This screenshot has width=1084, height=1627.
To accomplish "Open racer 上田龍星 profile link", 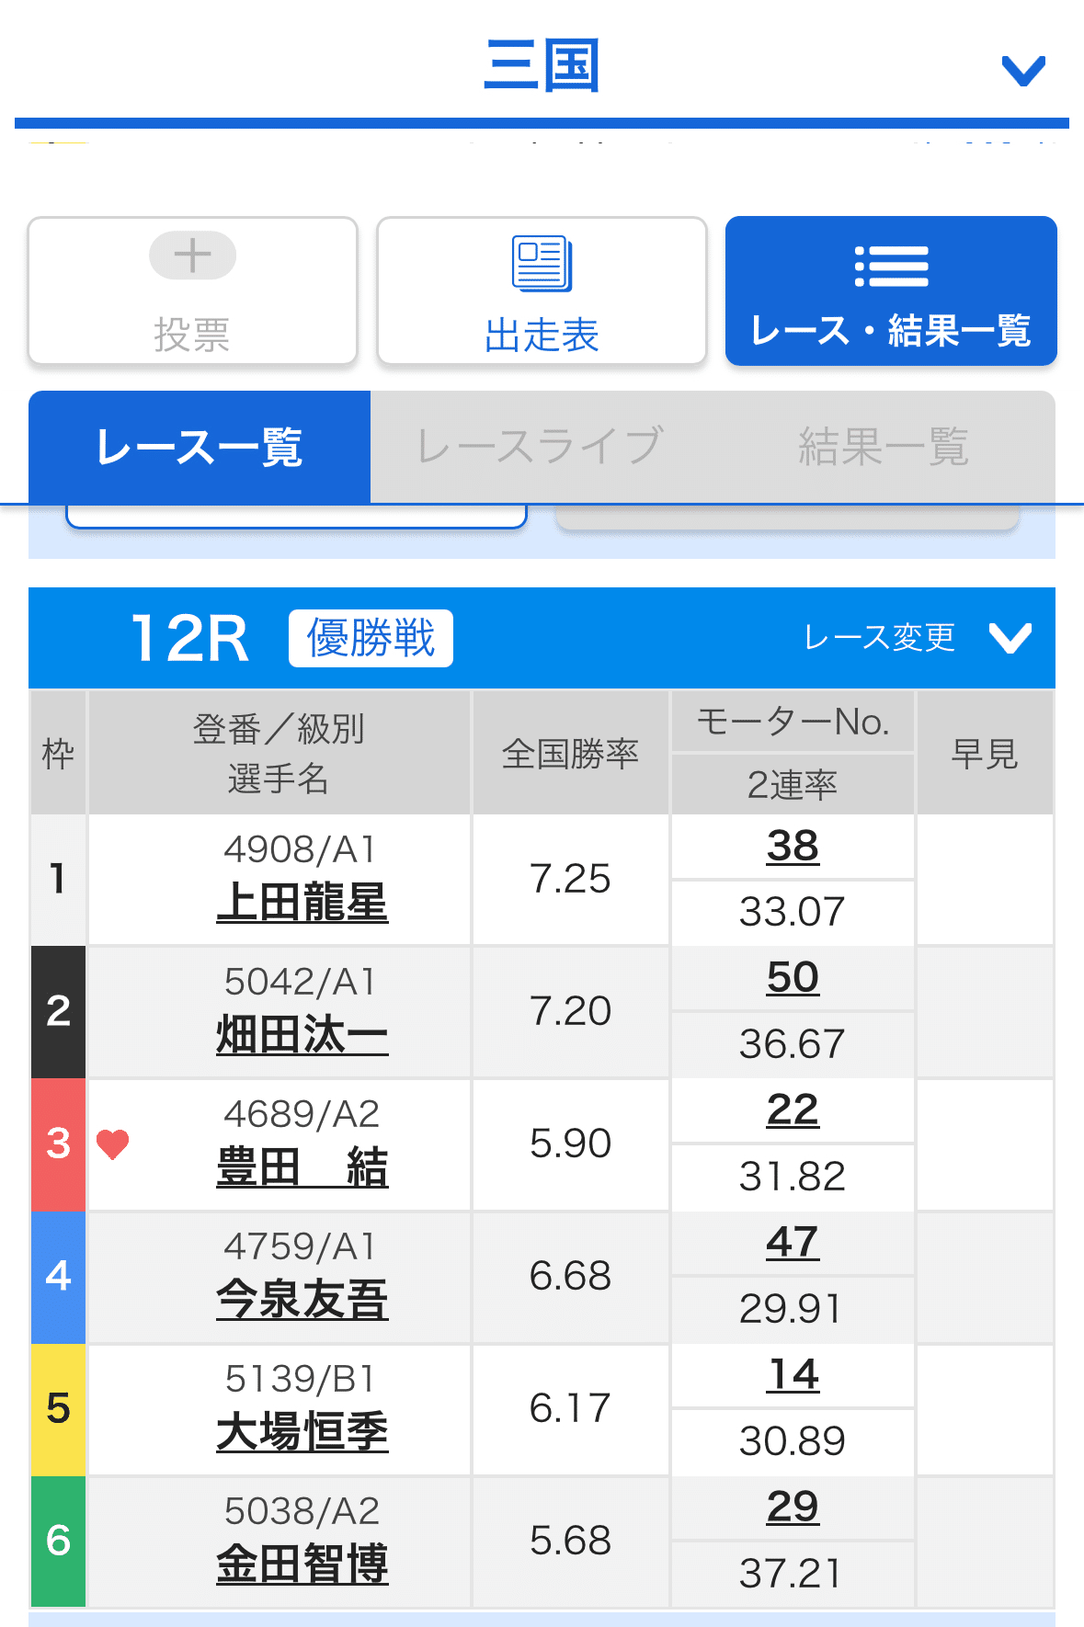I will pos(304,905).
